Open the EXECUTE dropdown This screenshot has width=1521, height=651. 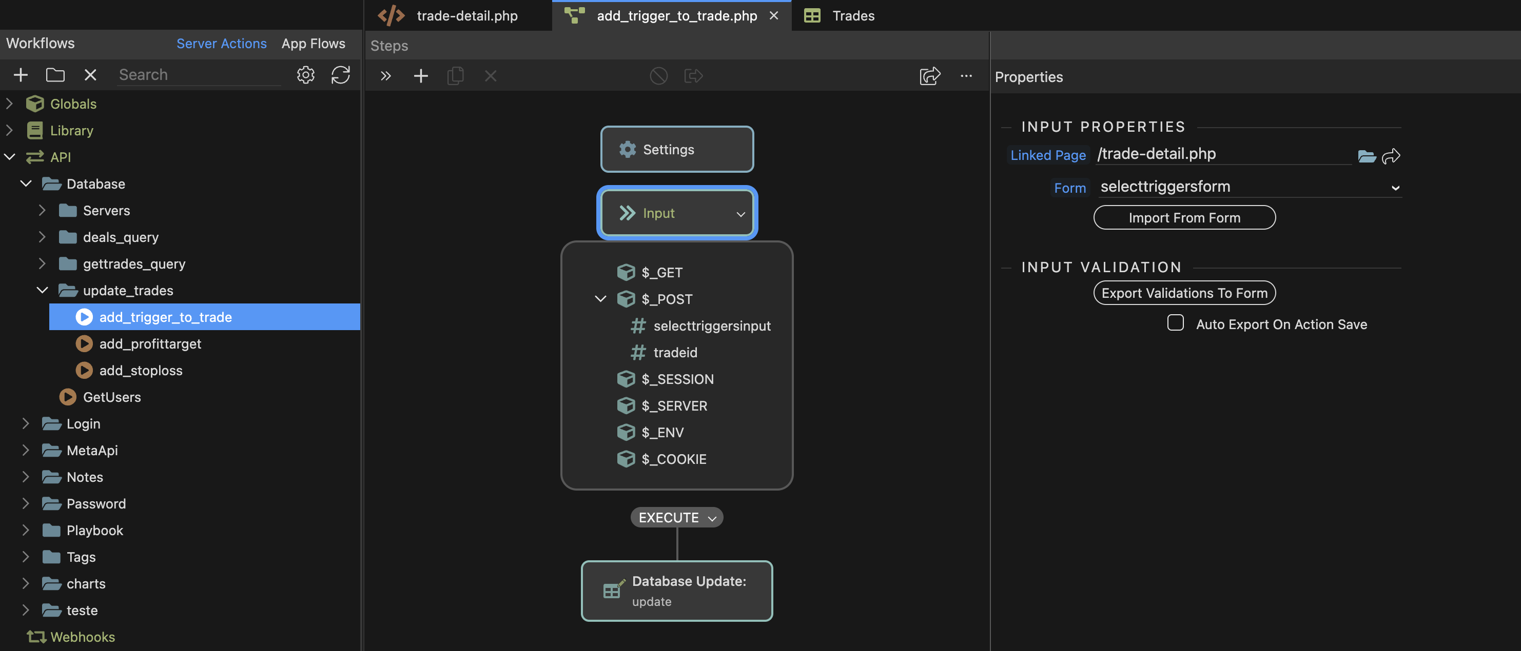click(677, 517)
